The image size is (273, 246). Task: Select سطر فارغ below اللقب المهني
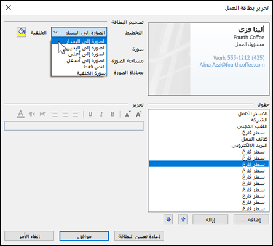tap(208, 133)
